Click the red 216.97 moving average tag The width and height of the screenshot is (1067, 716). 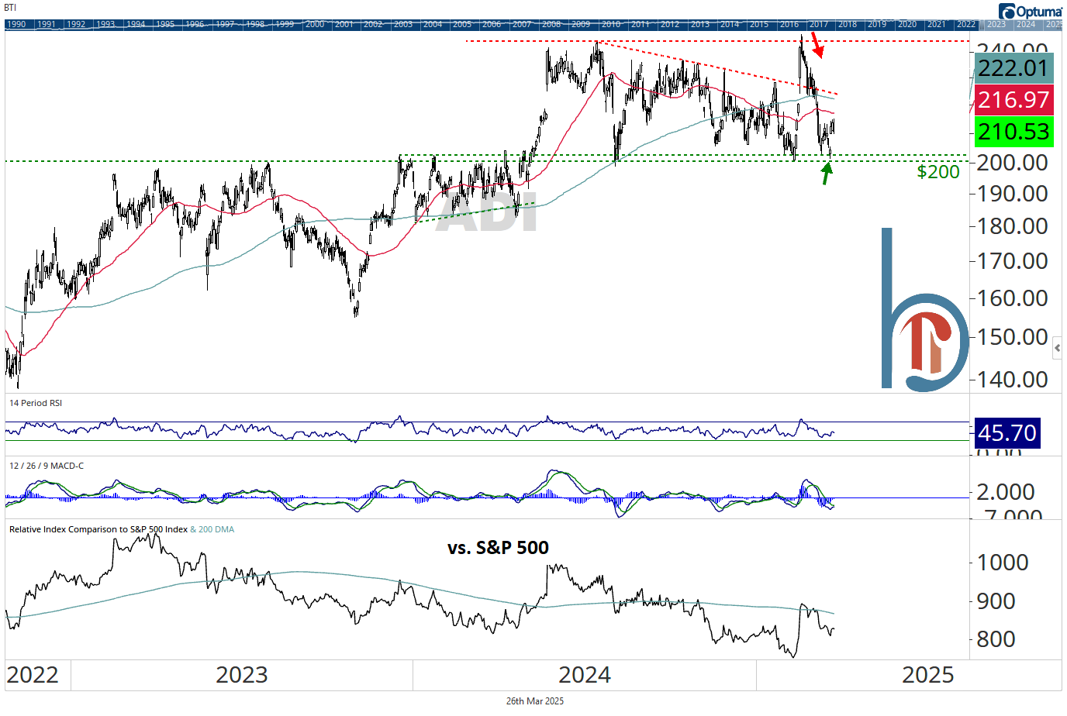[x=1013, y=100]
